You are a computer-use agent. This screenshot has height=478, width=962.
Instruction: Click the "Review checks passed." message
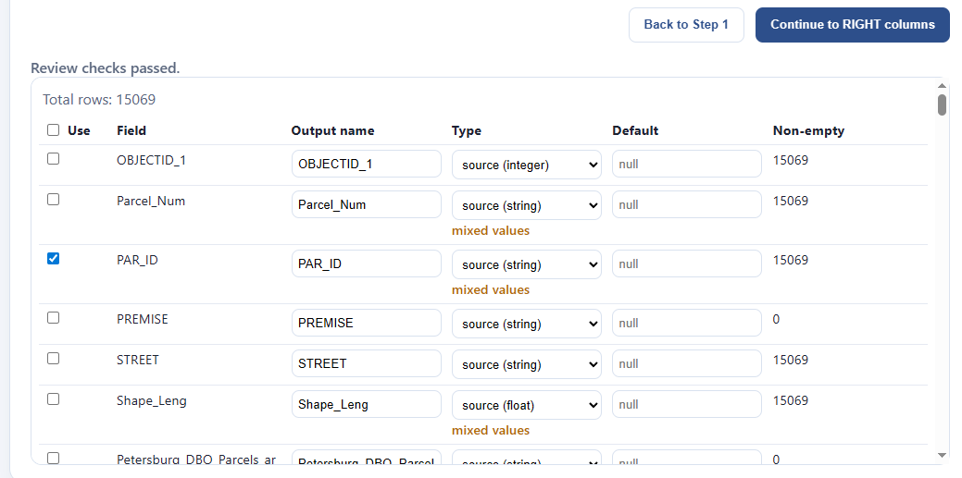click(x=106, y=68)
